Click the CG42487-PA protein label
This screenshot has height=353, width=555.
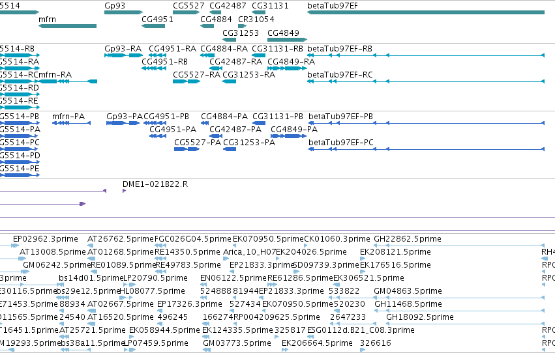[x=235, y=130]
